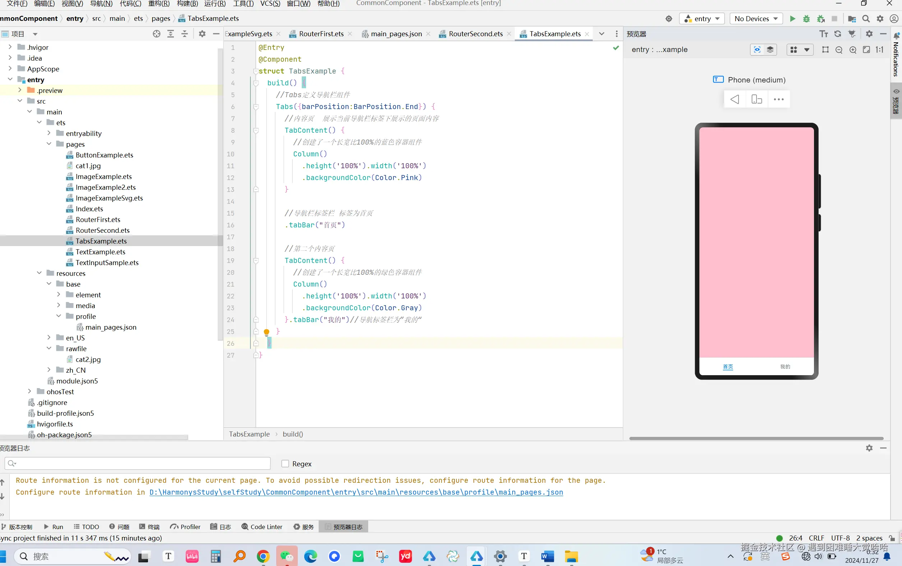This screenshot has height=566, width=902.
Task: Zoom in the preview device
Action: (853, 50)
